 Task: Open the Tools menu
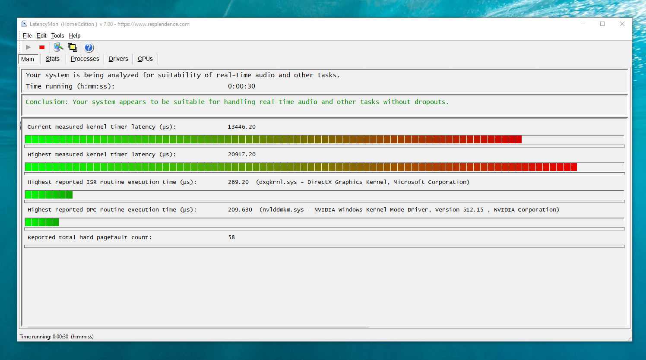coord(57,36)
